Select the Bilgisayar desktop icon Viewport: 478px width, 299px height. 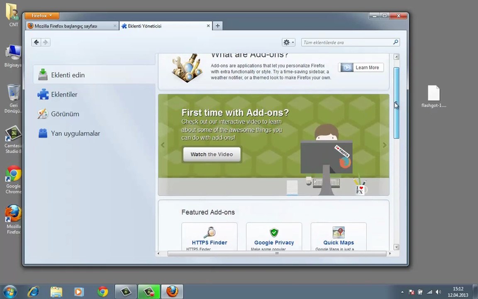[13, 56]
